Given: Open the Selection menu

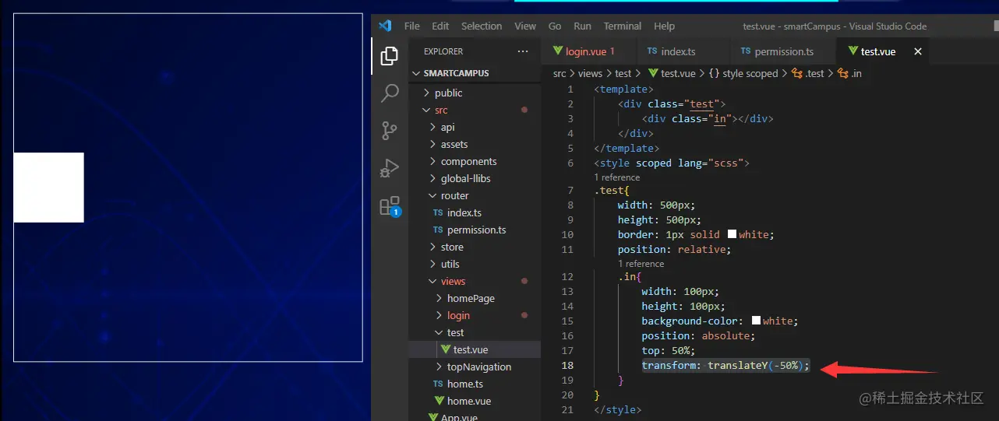Looking at the screenshot, I should (x=482, y=26).
